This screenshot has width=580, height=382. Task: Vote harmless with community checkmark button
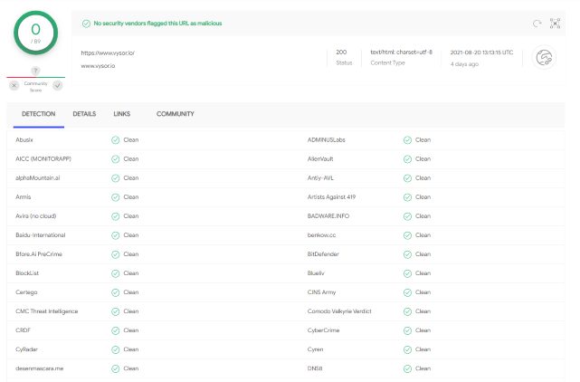pyautogui.click(x=58, y=85)
